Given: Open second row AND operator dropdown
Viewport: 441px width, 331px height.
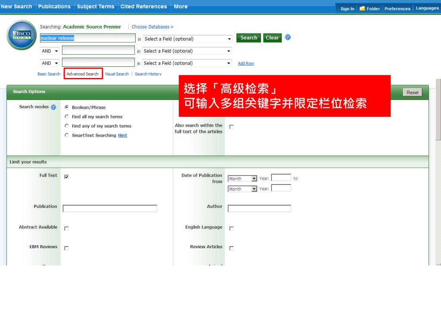Looking at the screenshot, I should [x=50, y=51].
